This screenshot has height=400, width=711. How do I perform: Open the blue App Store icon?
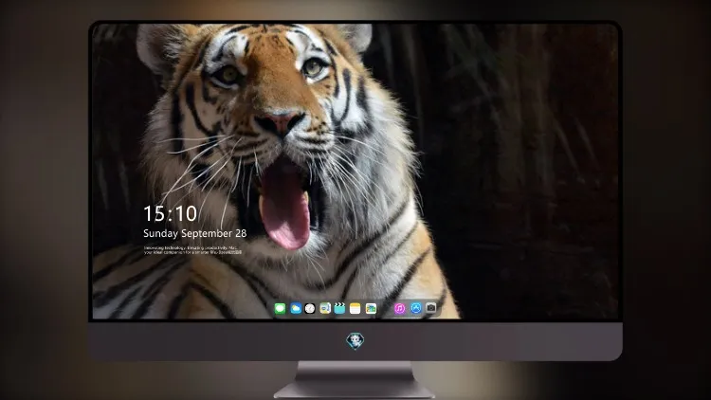(x=416, y=308)
